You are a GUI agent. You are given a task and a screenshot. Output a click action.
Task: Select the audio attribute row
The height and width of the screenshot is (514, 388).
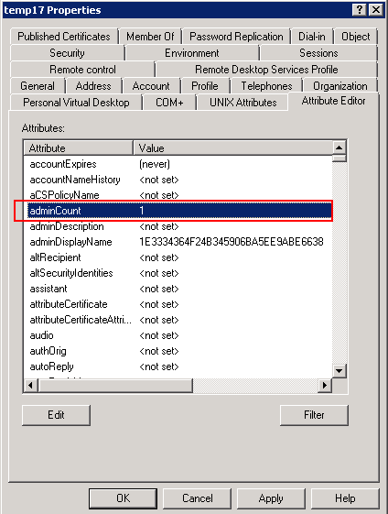tap(178, 335)
